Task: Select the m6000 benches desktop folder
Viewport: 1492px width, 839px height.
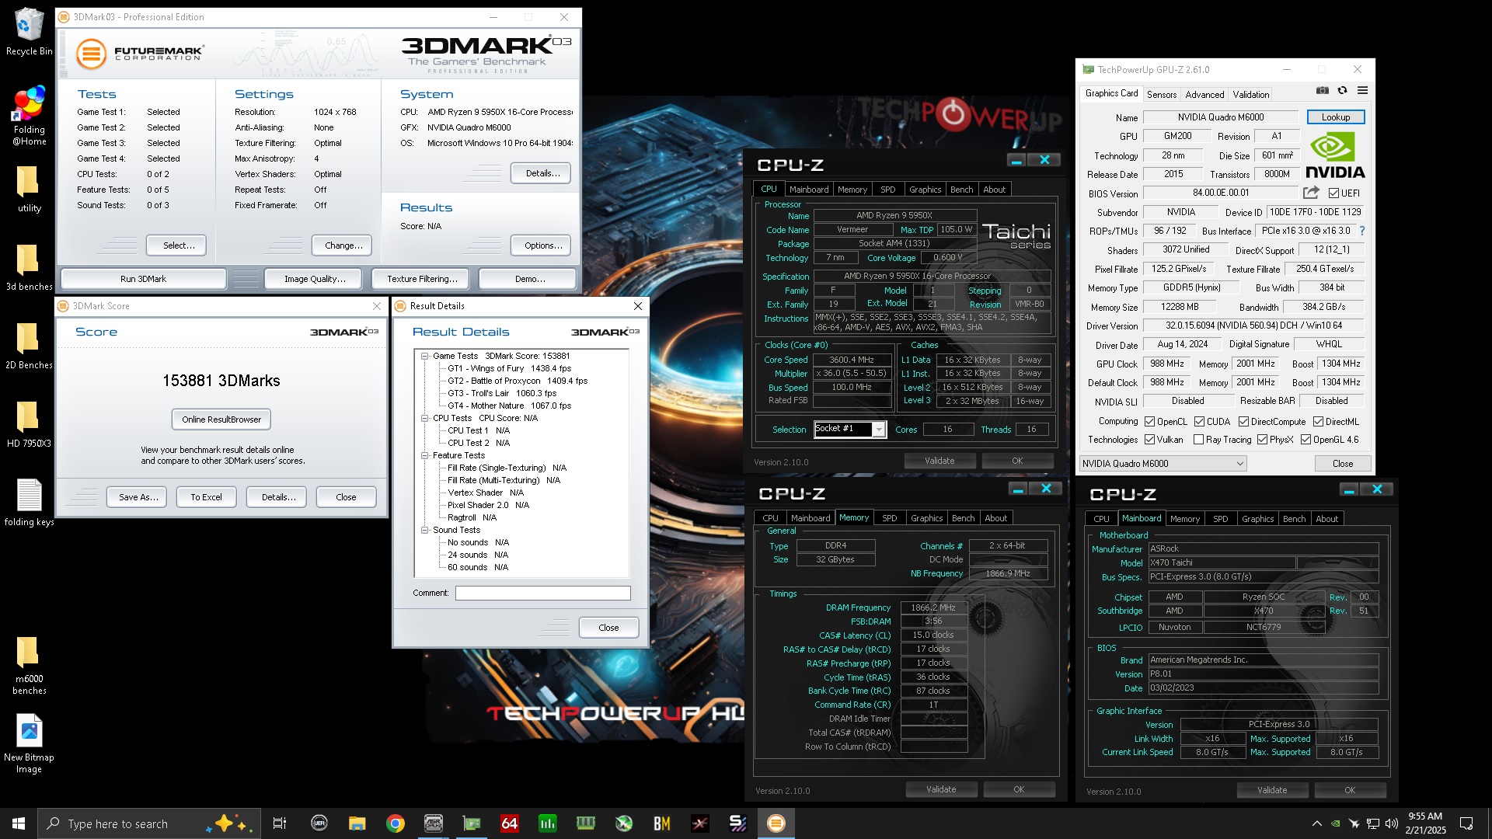Action: point(29,666)
